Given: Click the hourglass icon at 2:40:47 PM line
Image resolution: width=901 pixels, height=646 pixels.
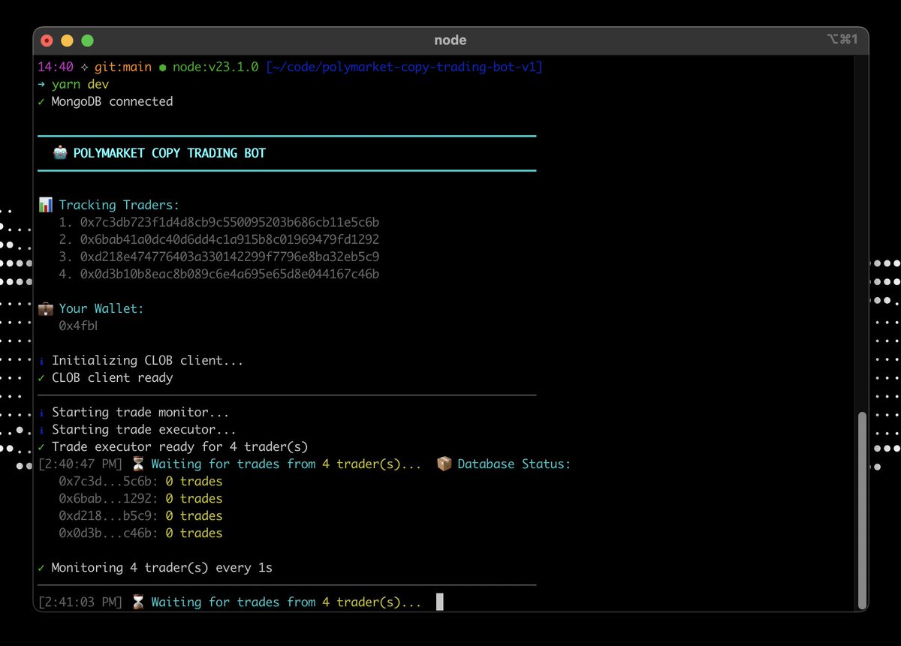Looking at the screenshot, I should click(x=137, y=464).
